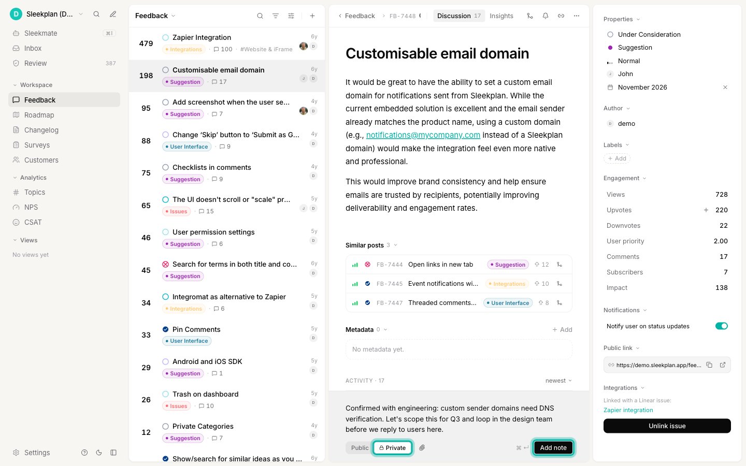Switch to the Insights tab

point(501,16)
